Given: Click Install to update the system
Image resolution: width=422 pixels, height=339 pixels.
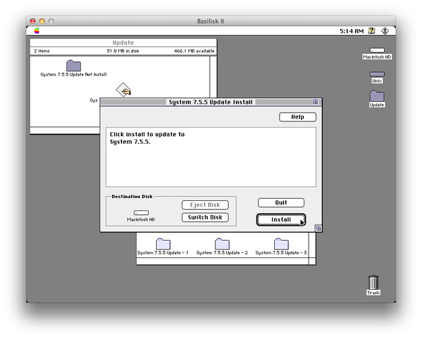Looking at the screenshot, I should coord(281,220).
